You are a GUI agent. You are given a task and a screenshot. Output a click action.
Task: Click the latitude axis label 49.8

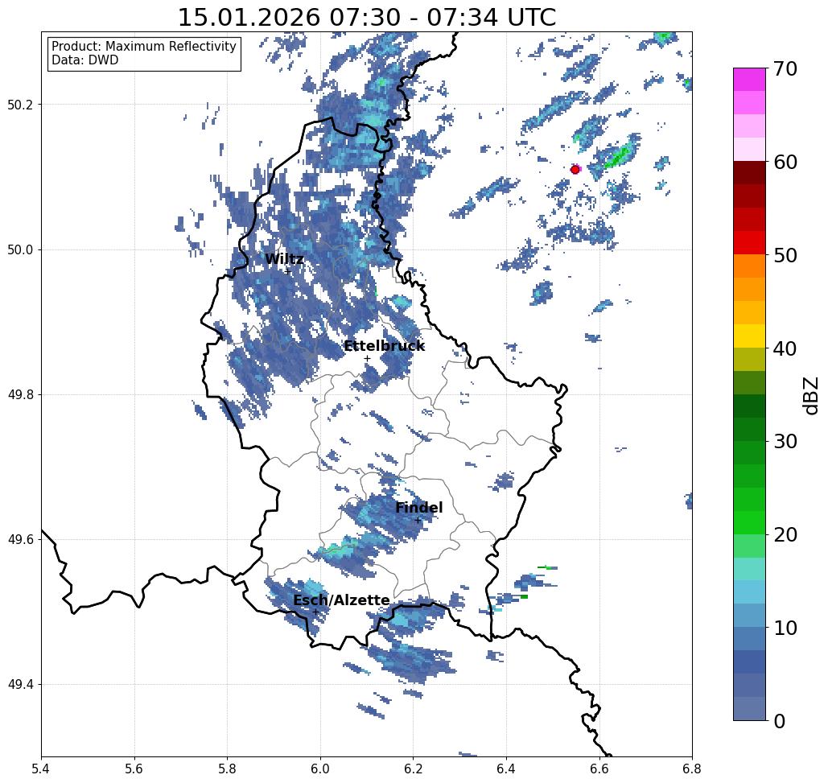(x=20, y=395)
